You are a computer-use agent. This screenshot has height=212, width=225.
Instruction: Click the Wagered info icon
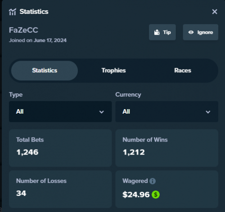153,181
